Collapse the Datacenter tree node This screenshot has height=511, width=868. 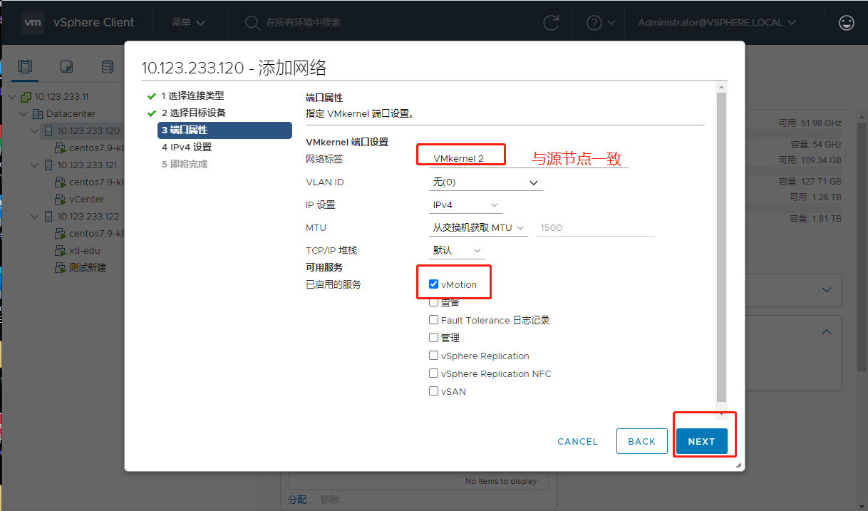[24, 114]
